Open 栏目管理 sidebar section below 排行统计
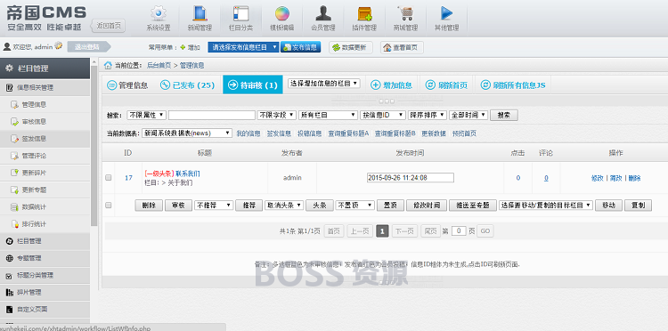The width and height of the screenshot is (668, 331). click(45, 241)
